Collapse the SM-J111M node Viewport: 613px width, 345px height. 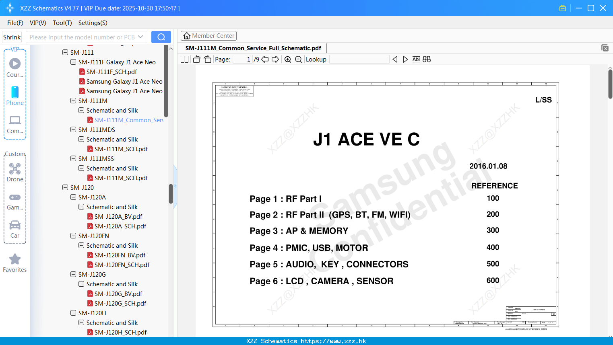(x=73, y=101)
